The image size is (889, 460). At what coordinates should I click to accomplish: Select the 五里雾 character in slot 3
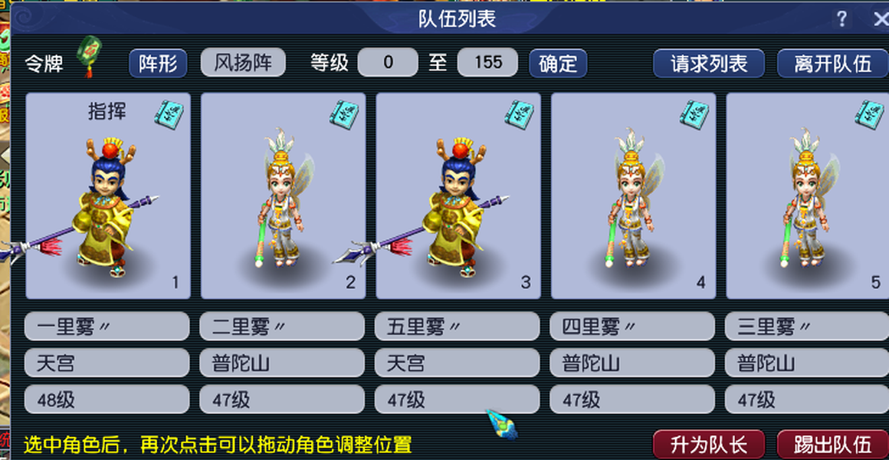pos(458,195)
